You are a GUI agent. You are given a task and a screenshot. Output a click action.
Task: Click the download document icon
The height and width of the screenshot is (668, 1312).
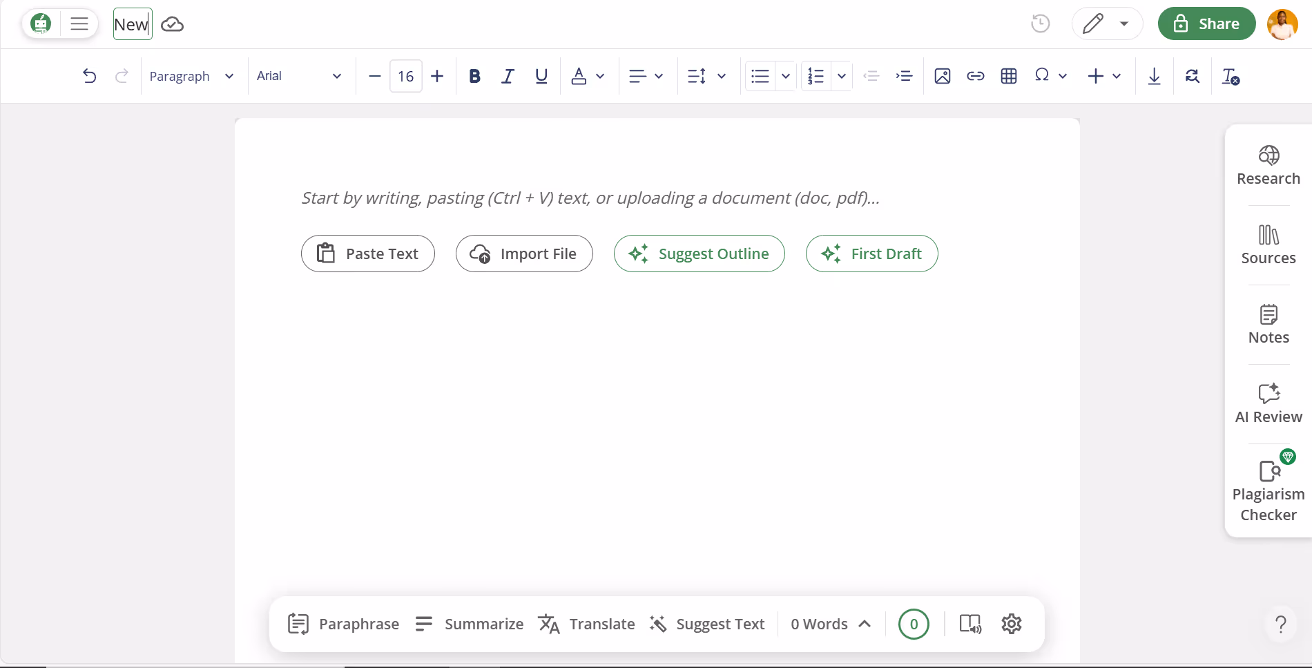1154,76
